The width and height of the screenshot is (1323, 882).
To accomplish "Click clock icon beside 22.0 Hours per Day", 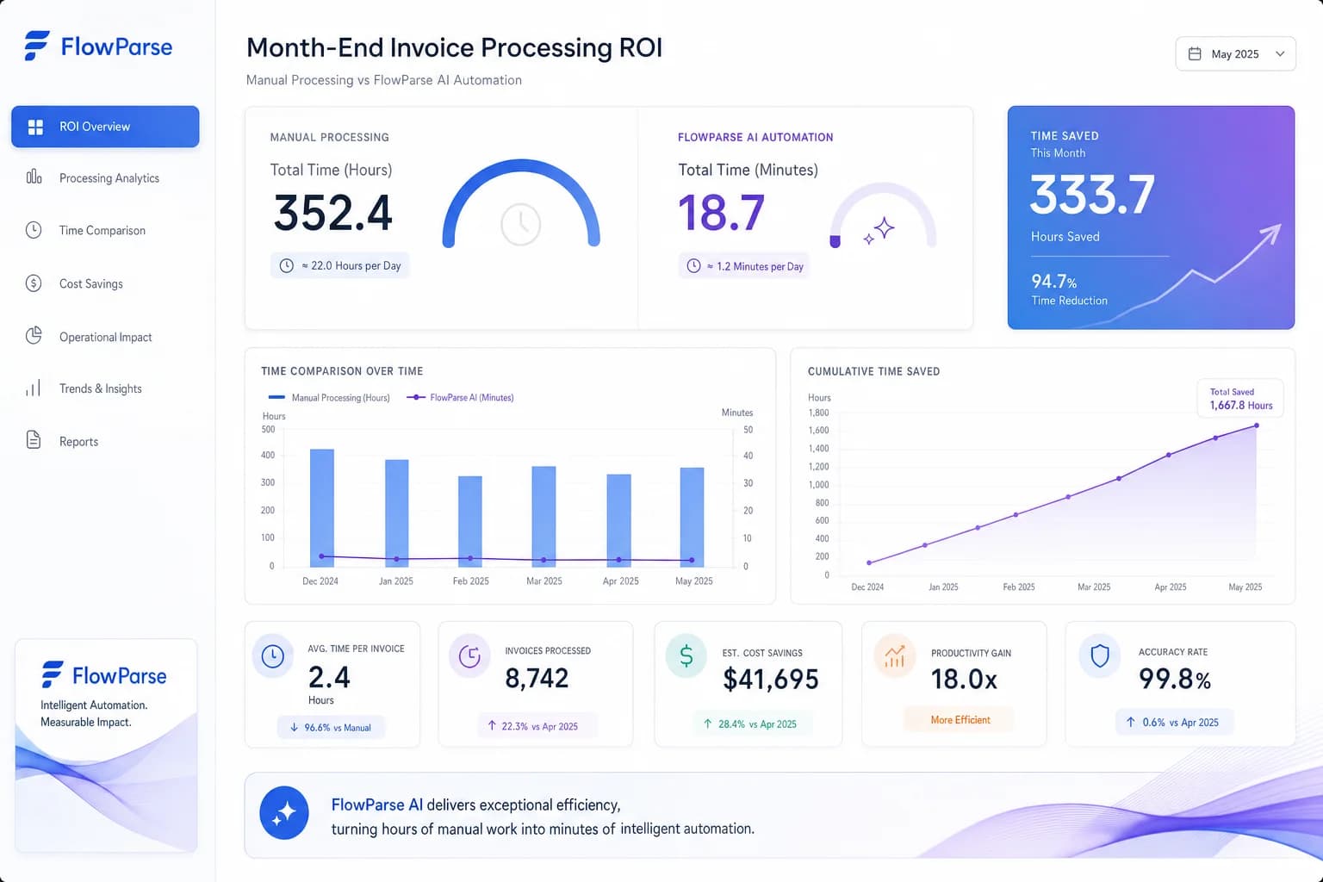I will point(287,265).
